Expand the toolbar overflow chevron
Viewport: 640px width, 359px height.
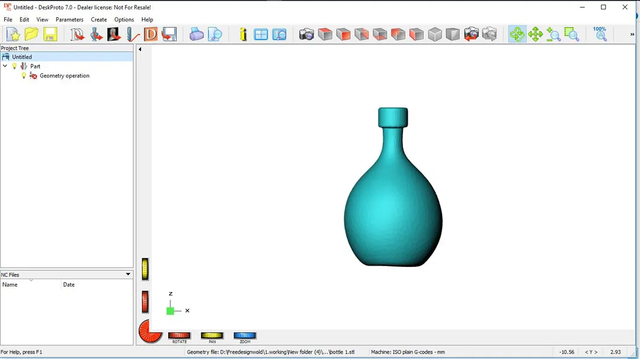632,34
